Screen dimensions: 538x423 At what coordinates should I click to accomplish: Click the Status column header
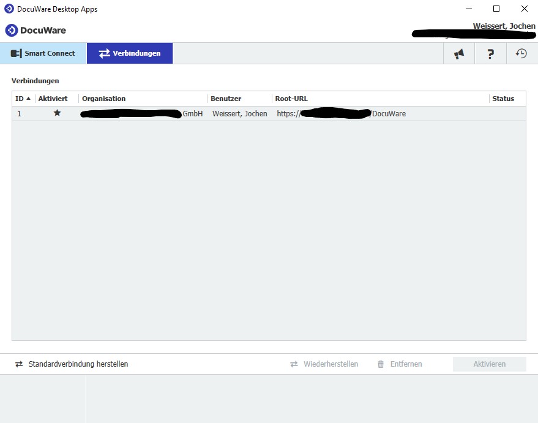(x=503, y=99)
